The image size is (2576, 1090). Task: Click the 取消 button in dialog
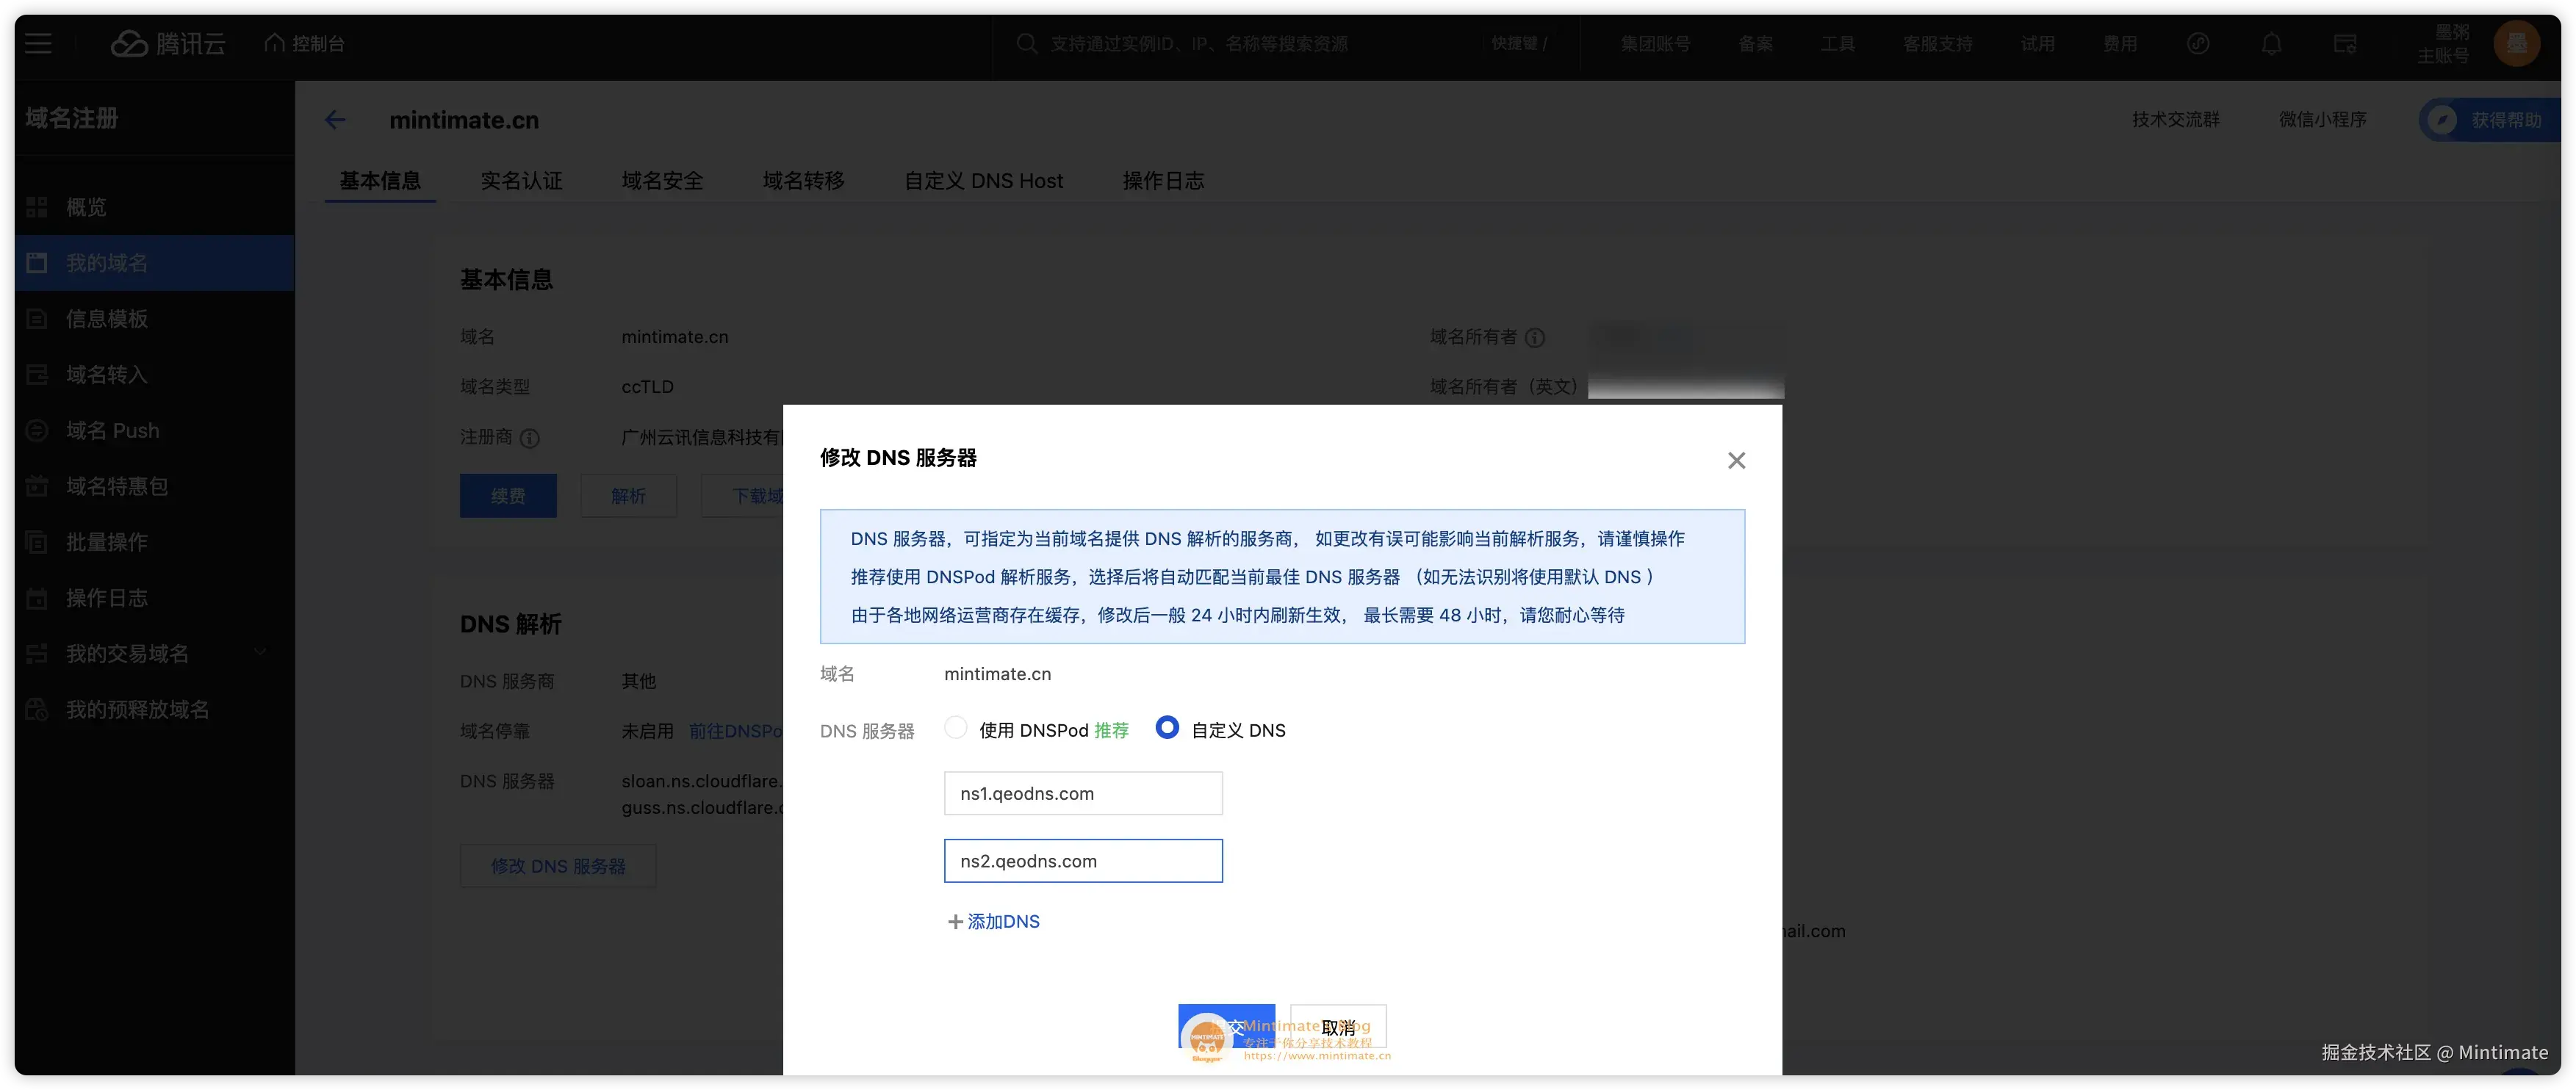tap(1338, 1027)
